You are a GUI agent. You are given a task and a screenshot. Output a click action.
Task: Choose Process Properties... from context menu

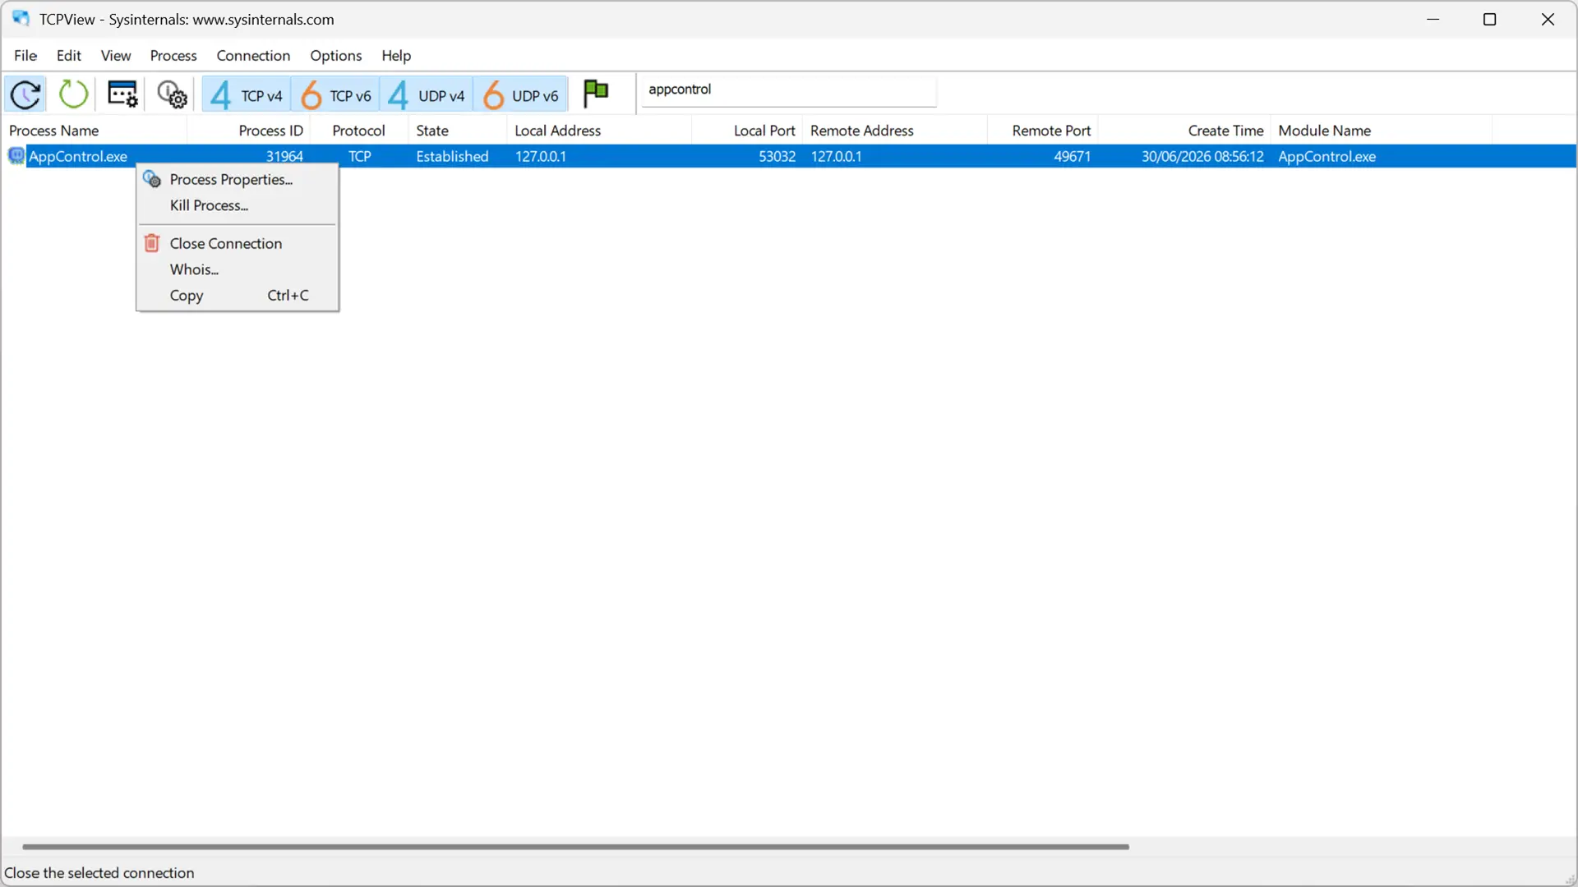coord(238,179)
